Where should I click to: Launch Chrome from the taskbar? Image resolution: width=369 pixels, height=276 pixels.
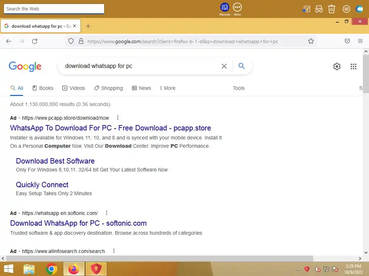click(52, 269)
